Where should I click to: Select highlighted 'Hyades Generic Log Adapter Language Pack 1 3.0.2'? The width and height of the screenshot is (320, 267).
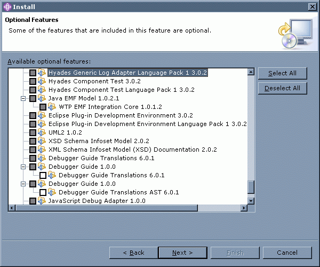128,73
